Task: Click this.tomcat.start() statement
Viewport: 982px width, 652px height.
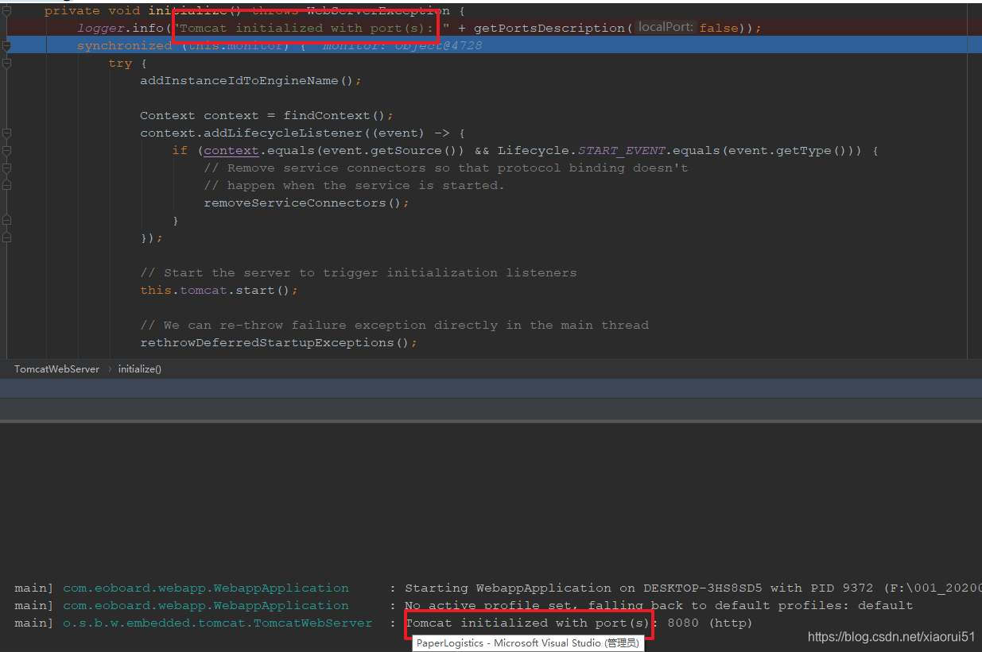Action: pos(219,291)
